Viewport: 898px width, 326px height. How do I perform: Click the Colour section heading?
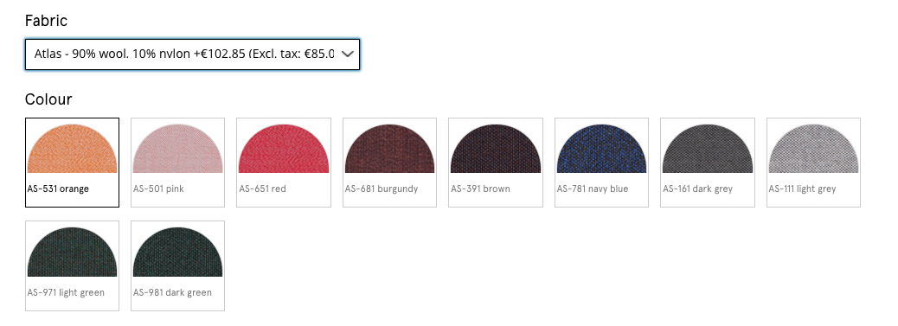point(48,99)
